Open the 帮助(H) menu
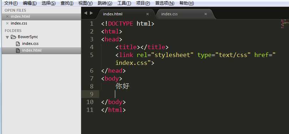Viewport: 289px width, 134px height. (187, 3)
